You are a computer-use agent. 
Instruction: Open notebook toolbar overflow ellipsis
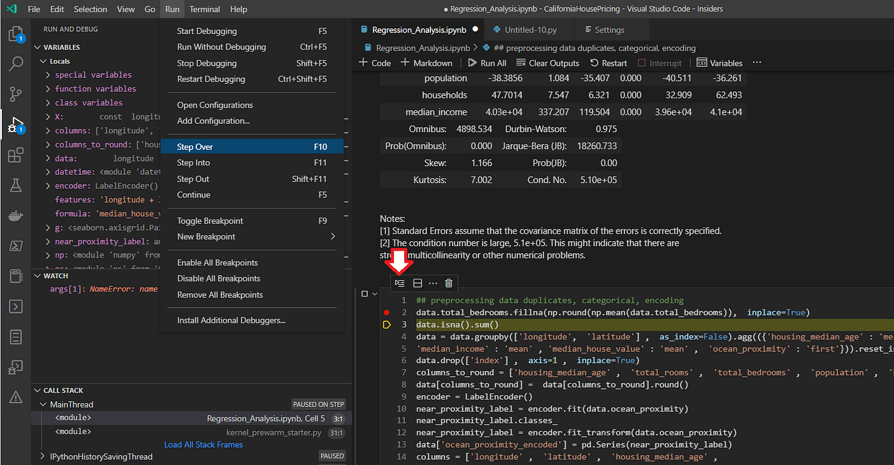point(757,63)
